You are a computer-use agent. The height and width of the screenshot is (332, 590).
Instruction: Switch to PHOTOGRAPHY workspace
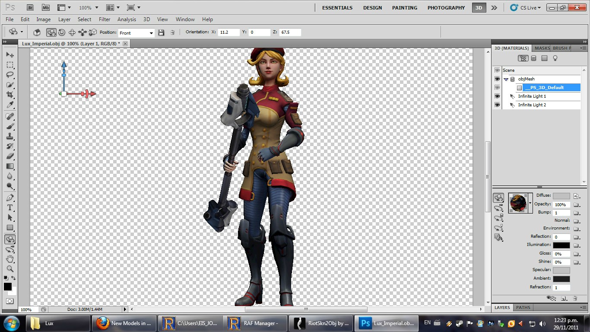click(446, 8)
